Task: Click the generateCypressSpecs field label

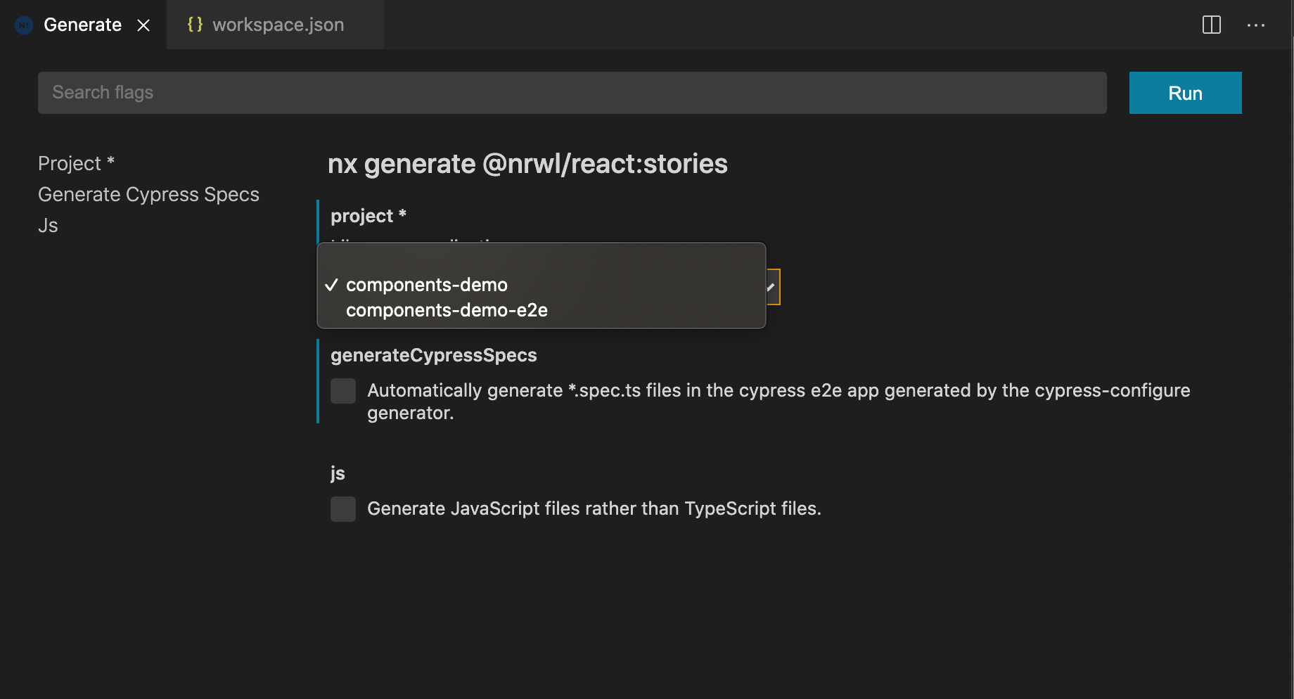Action: [433, 355]
